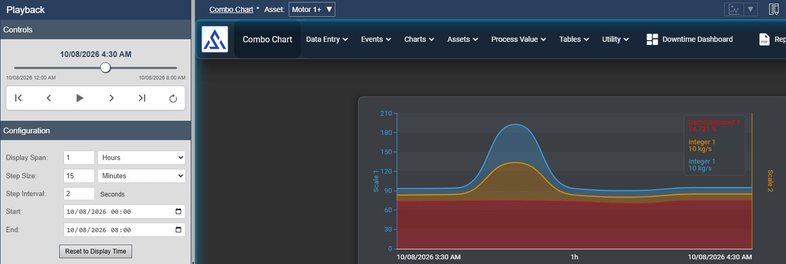Click the blue triangle app logo
The height and width of the screenshot is (264, 786).
pyautogui.click(x=215, y=39)
